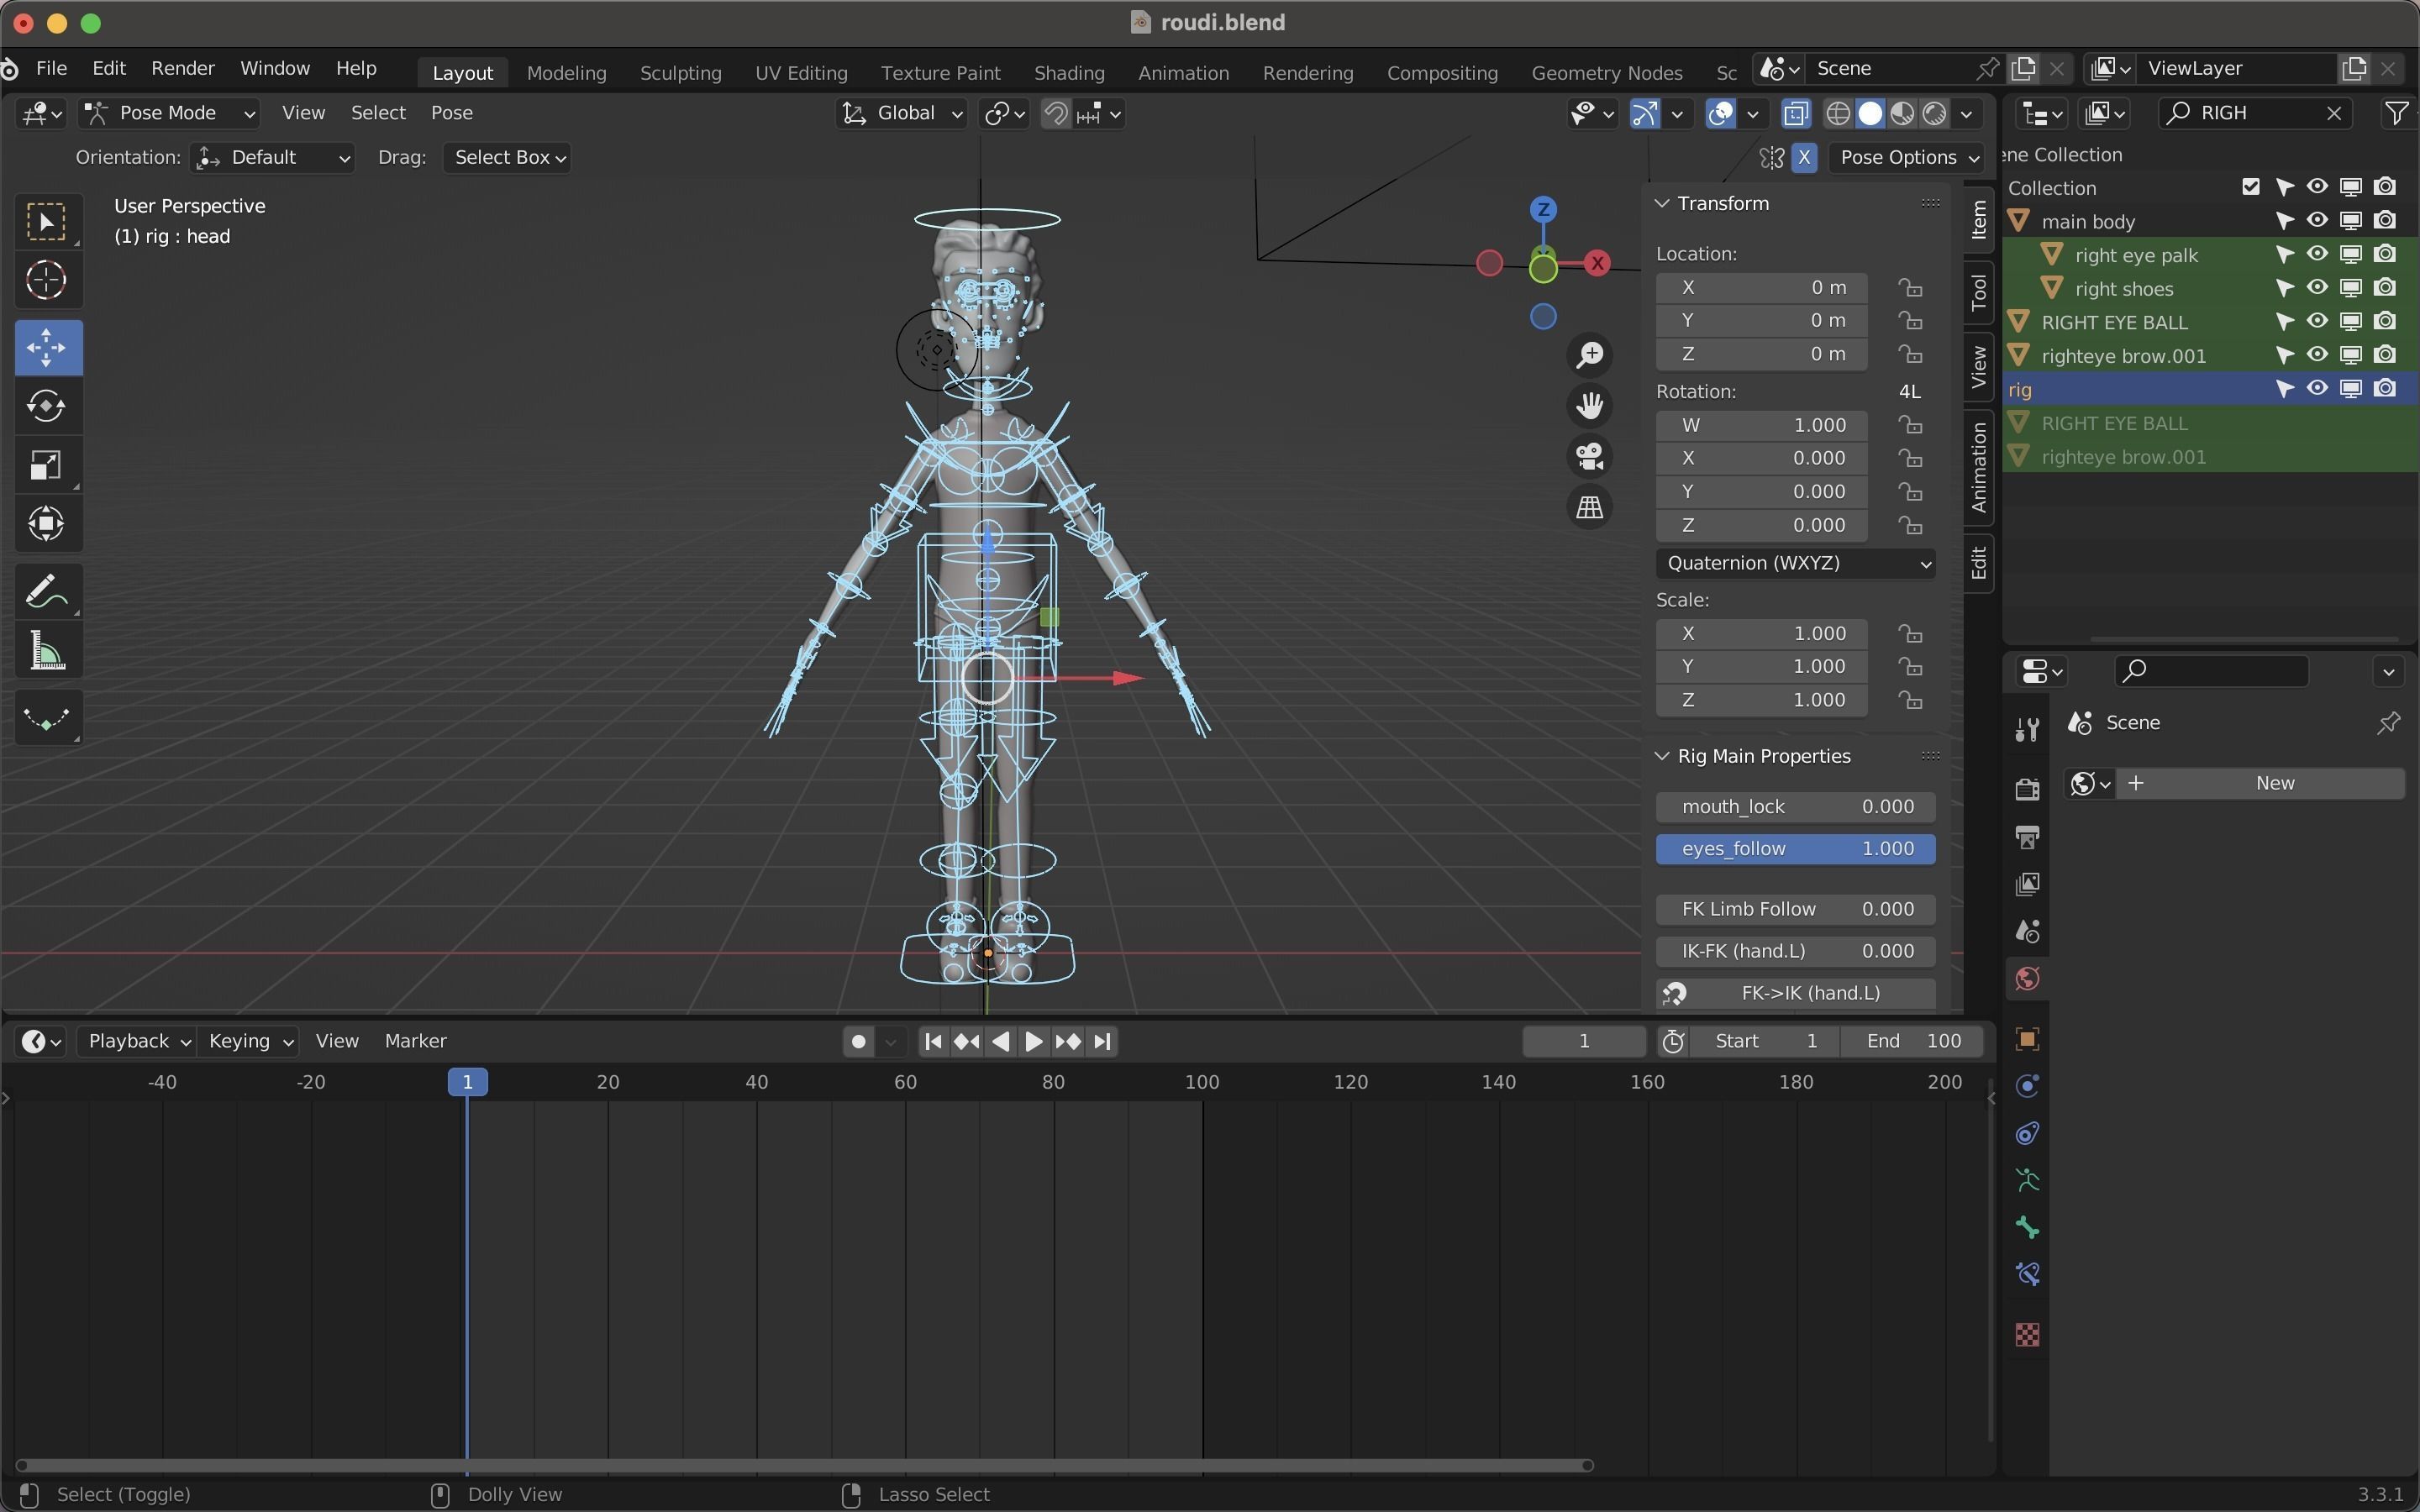This screenshot has width=2420, height=1512.
Task: Select the Scale tool in toolbar
Action: coord(46,465)
